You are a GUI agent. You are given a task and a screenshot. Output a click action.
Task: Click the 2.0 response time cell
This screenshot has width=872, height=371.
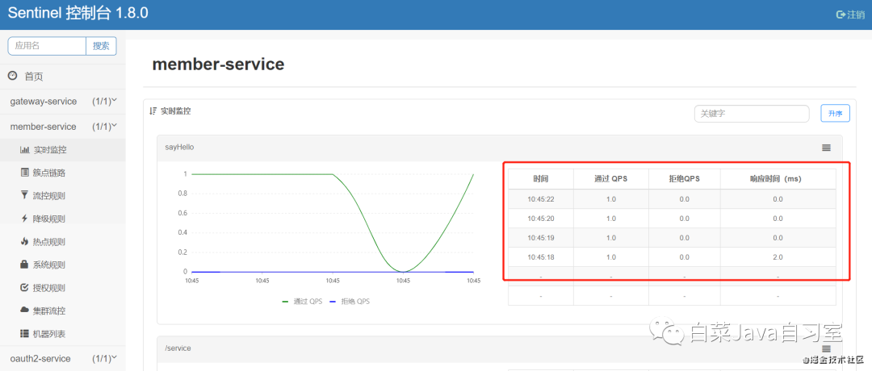tap(778, 257)
